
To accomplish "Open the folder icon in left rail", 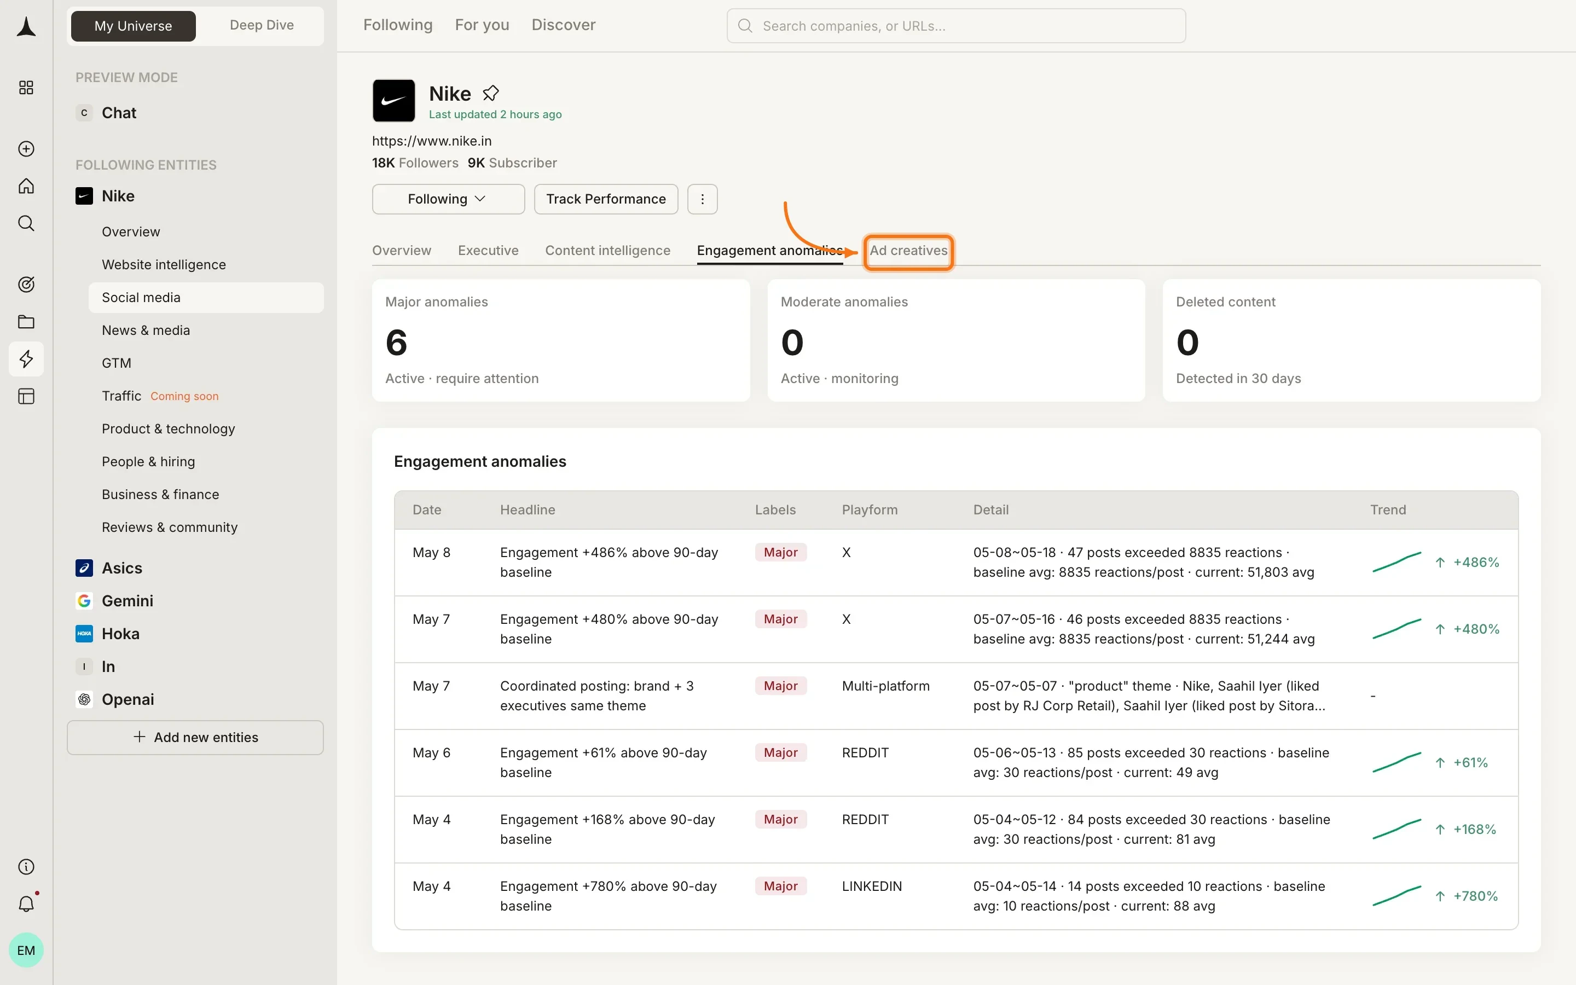I will (x=26, y=322).
